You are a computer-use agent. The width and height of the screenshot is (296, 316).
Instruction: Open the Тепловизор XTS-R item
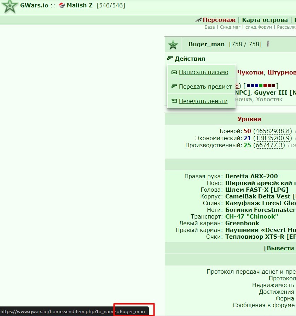[261, 237]
